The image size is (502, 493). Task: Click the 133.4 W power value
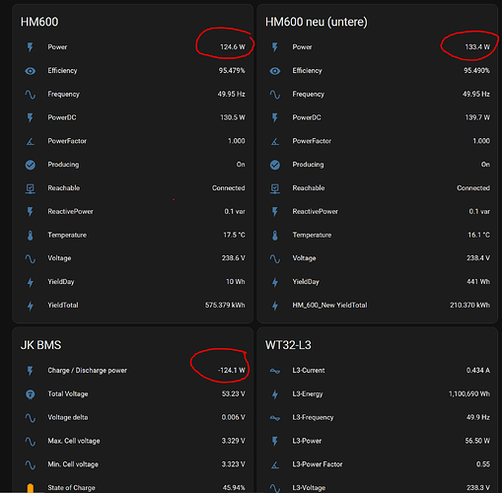tap(477, 47)
